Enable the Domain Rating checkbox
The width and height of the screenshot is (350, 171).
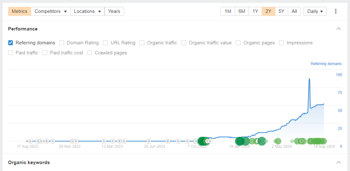point(62,43)
